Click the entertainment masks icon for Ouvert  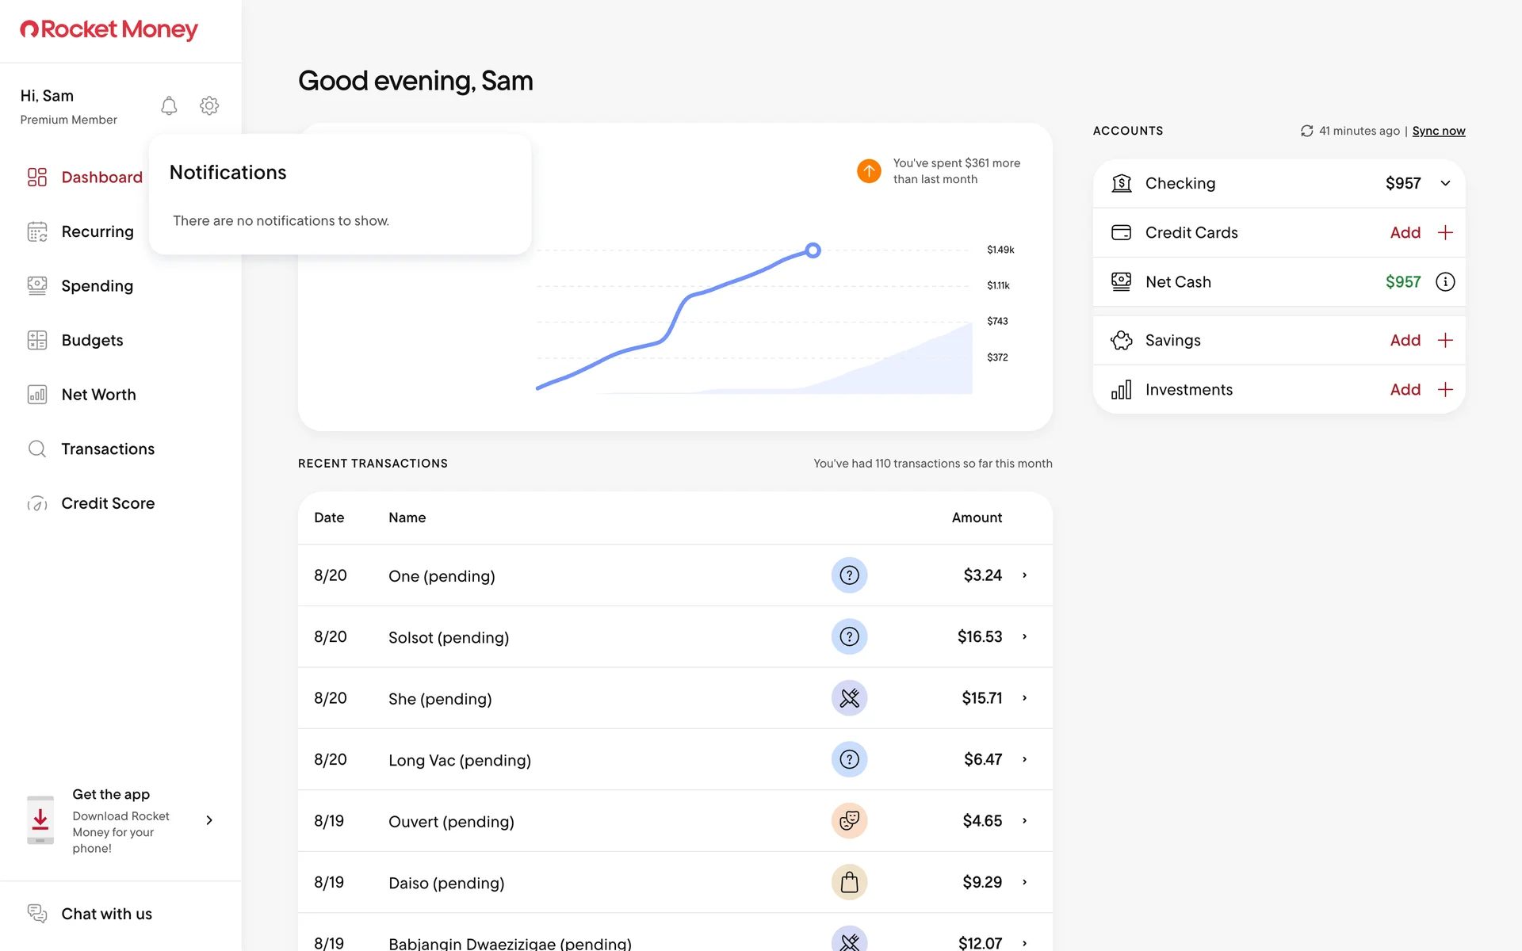pyautogui.click(x=849, y=821)
